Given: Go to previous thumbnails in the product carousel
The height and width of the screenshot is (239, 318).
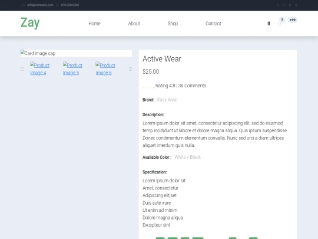Looking at the screenshot, I should [x=22, y=69].
